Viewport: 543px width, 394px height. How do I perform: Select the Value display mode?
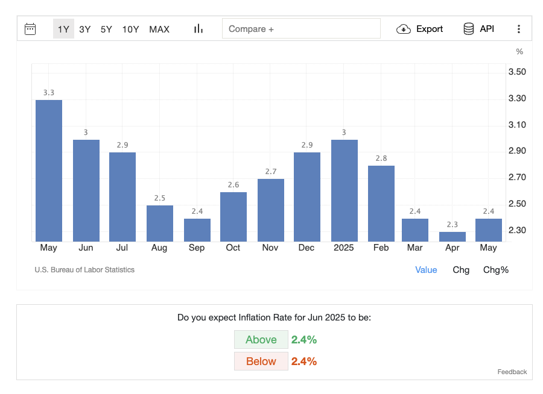point(426,270)
